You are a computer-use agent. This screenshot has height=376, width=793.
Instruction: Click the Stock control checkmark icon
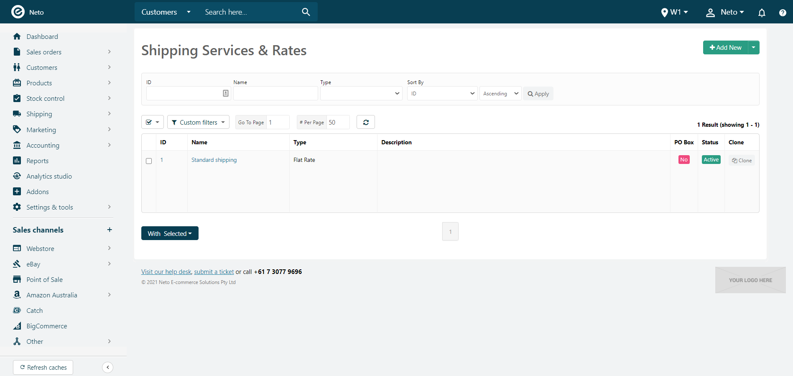tap(17, 98)
